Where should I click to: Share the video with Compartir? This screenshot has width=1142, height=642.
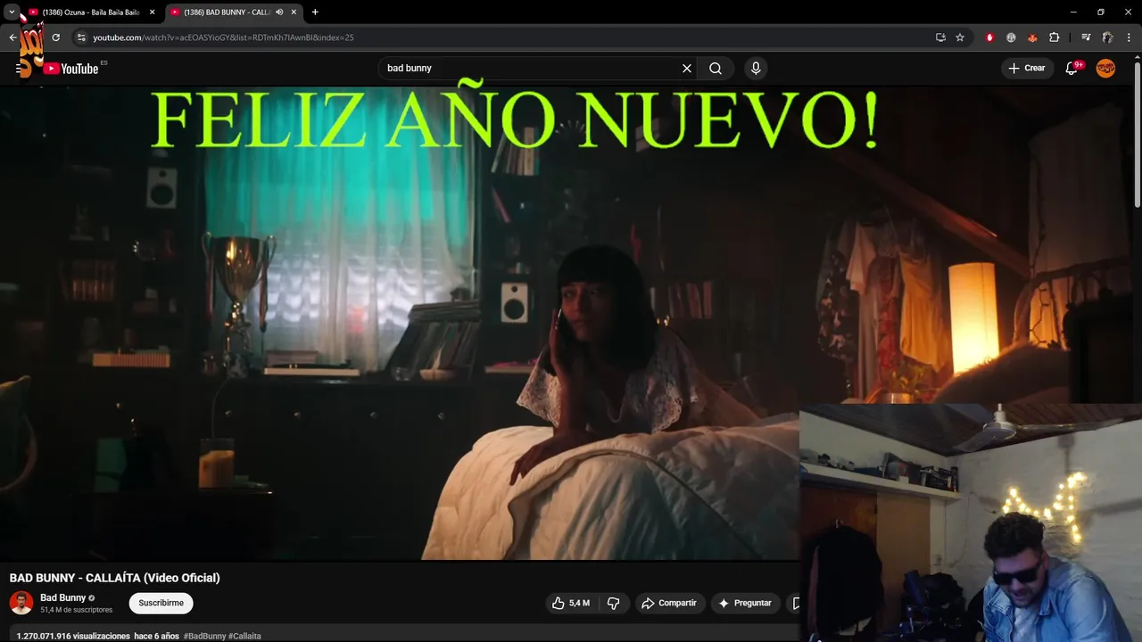coord(669,604)
